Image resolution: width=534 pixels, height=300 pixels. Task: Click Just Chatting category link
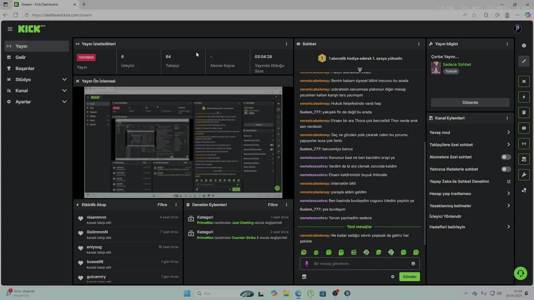tap(243, 223)
